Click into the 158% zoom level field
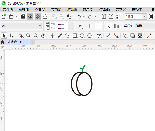This screenshot has width=155, height=131. pos(133,17)
